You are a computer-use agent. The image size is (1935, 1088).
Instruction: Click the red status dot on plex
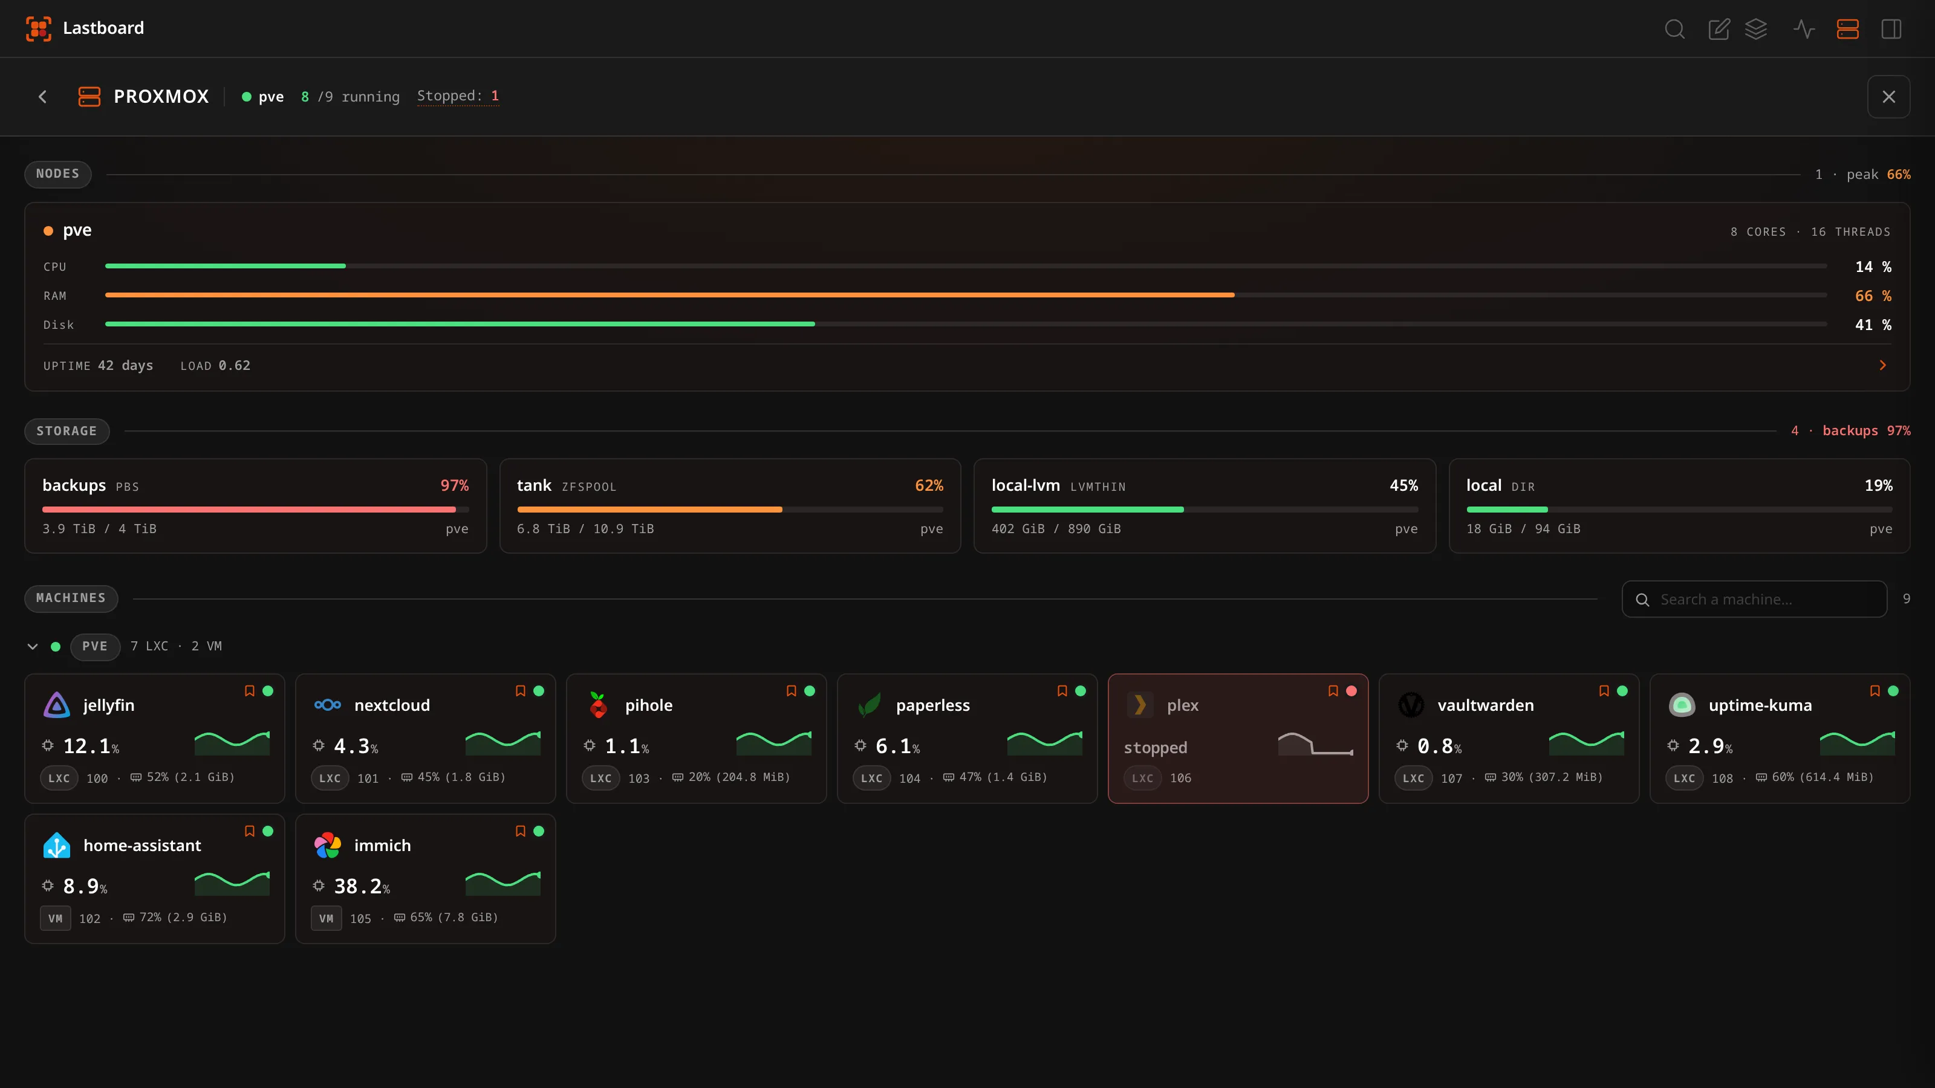point(1351,691)
